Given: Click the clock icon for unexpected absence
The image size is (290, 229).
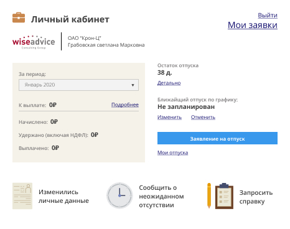Looking at the screenshot, I should coord(119,195).
